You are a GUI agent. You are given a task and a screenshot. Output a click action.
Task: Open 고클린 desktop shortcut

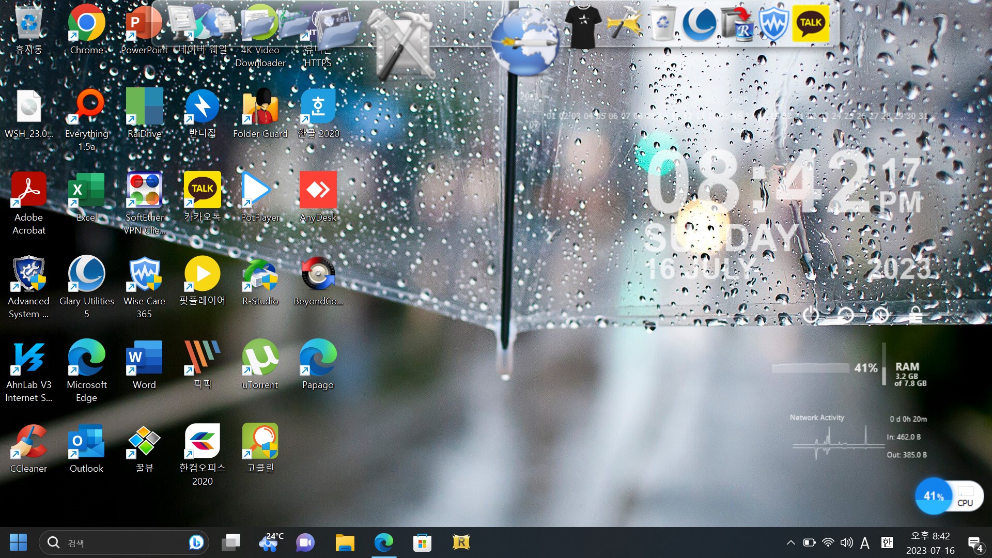260,448
